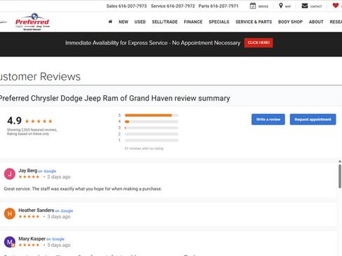The height and width of the screenshot is (256, 342).
Task: Open the SPECIALS menu
Action: 219,22
